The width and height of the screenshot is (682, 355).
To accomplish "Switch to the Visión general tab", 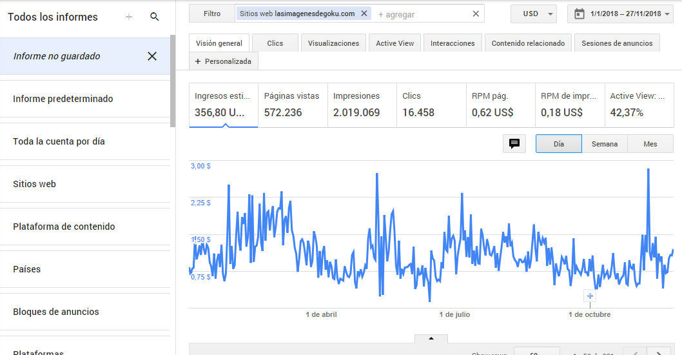I will click(x=219, y=43).
